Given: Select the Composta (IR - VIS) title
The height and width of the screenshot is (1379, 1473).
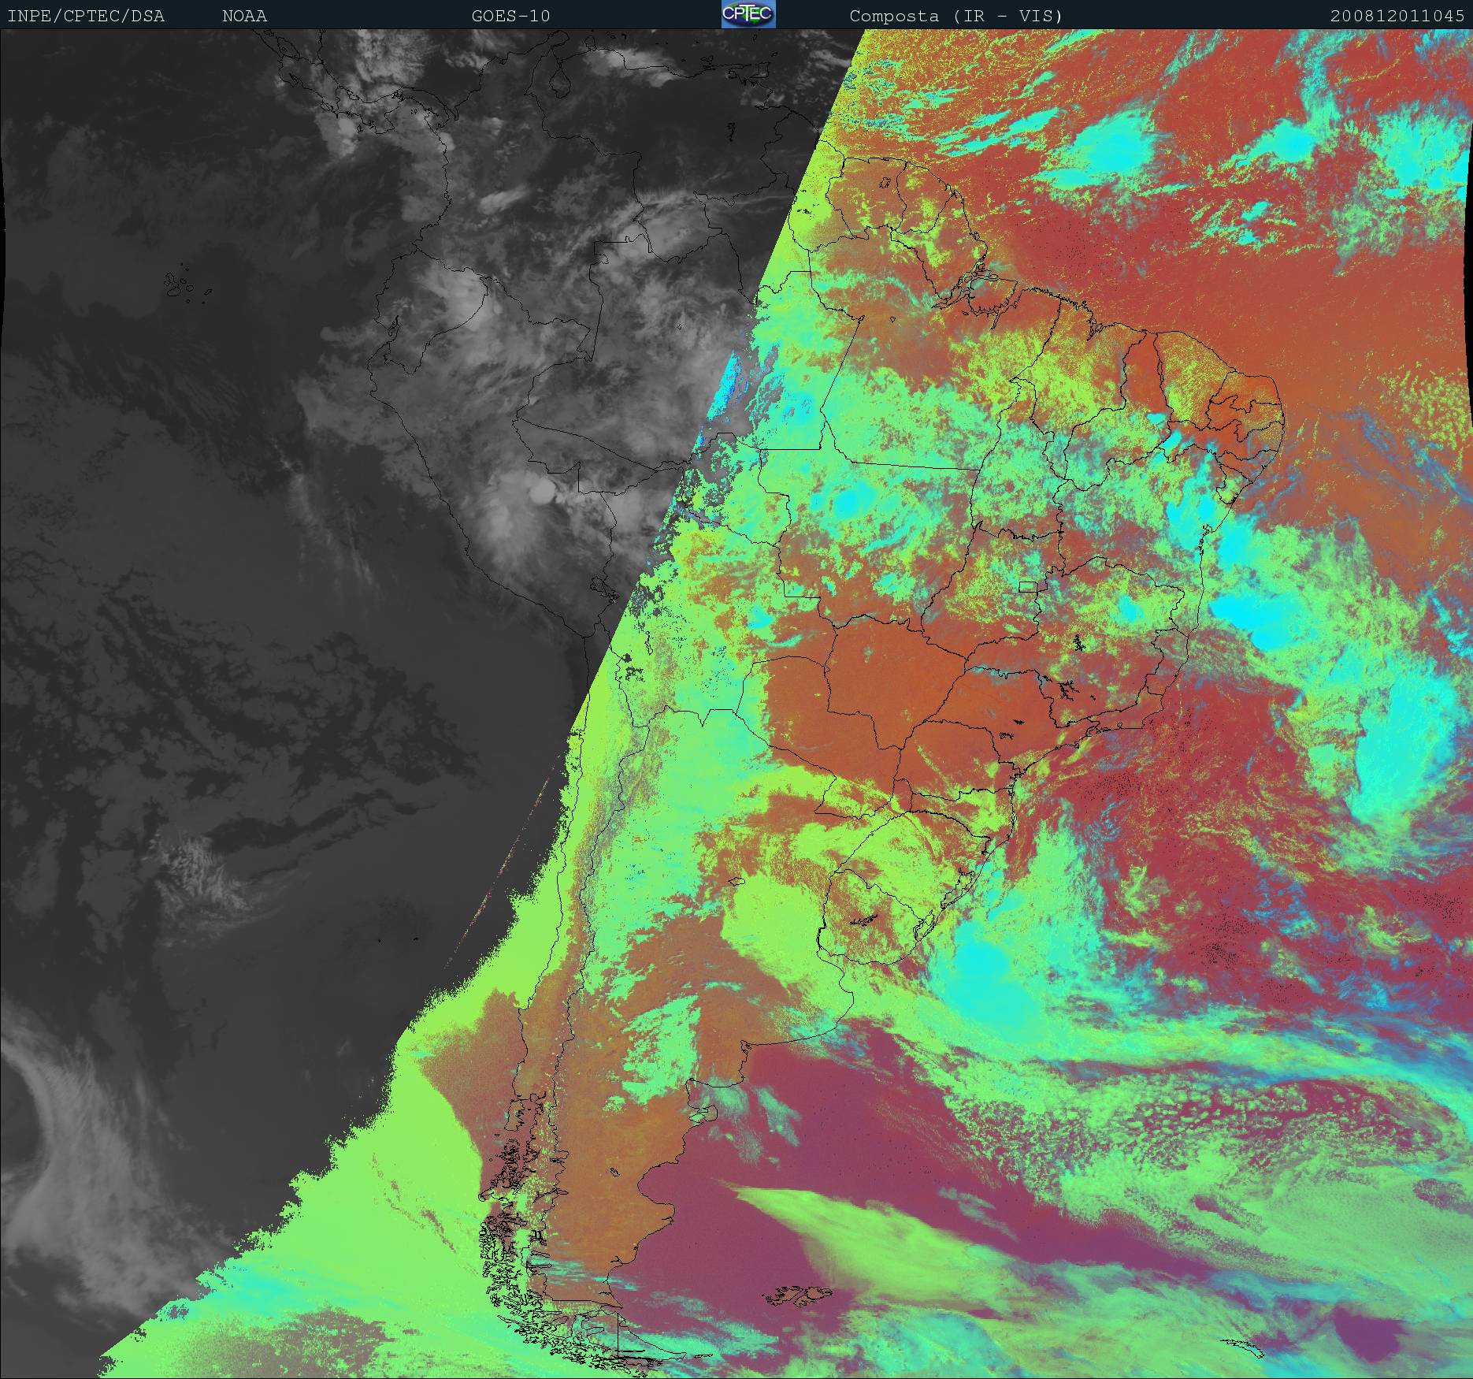Looking at the screenshot, I should [955, 16].
